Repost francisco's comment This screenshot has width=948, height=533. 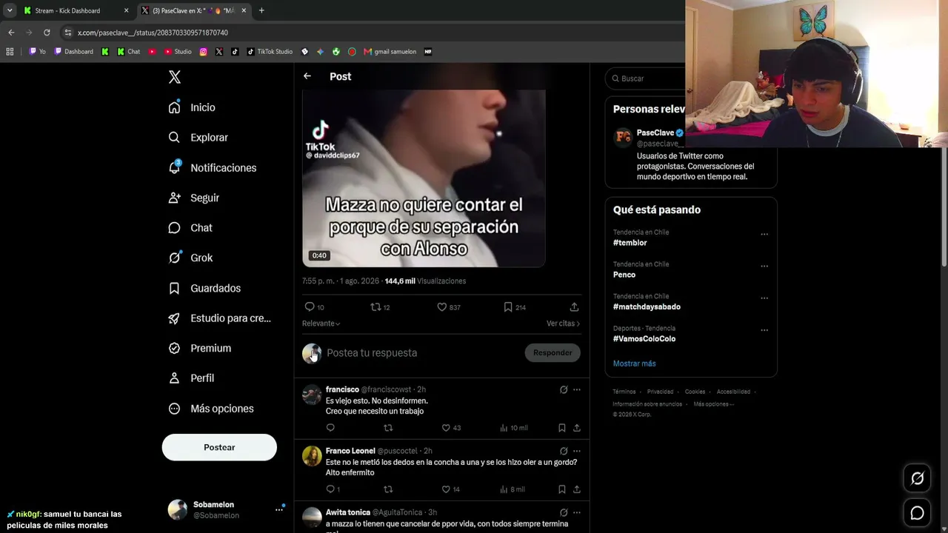[388, 428]
